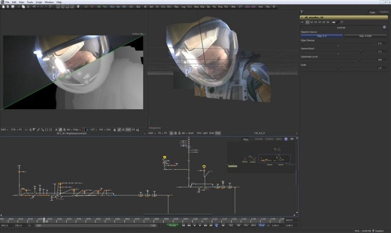Toggle Fast mode in 3D viewer toolbar
391x233 pixels.
[x=218, y=133]
